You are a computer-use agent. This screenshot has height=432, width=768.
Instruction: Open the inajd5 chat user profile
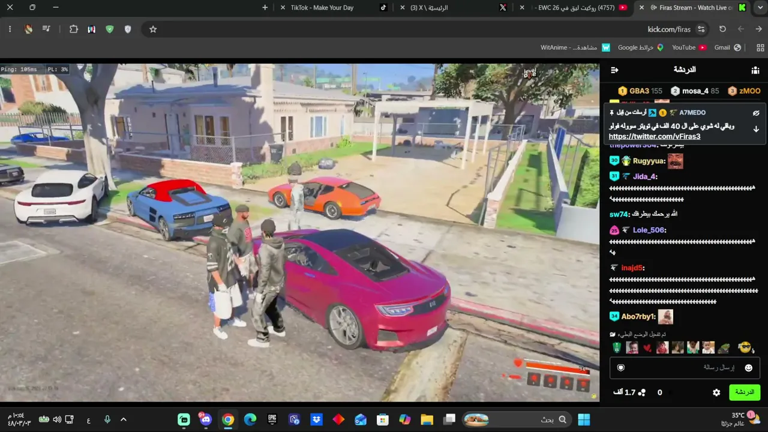click(x=632, y=268)
